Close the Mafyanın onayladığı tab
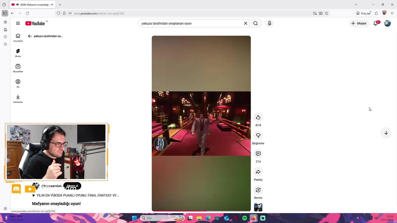The image size is (397, 223). pos(52,5)
